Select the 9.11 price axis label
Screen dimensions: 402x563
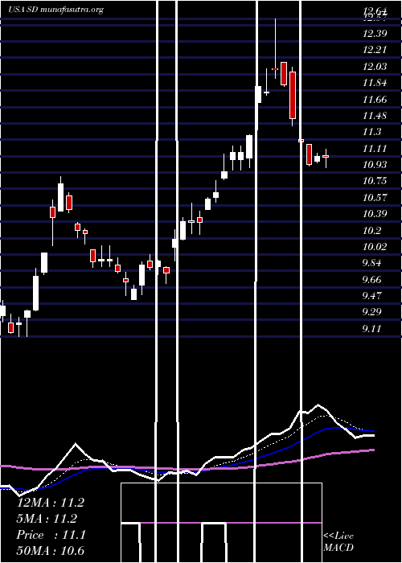point(371,329)
